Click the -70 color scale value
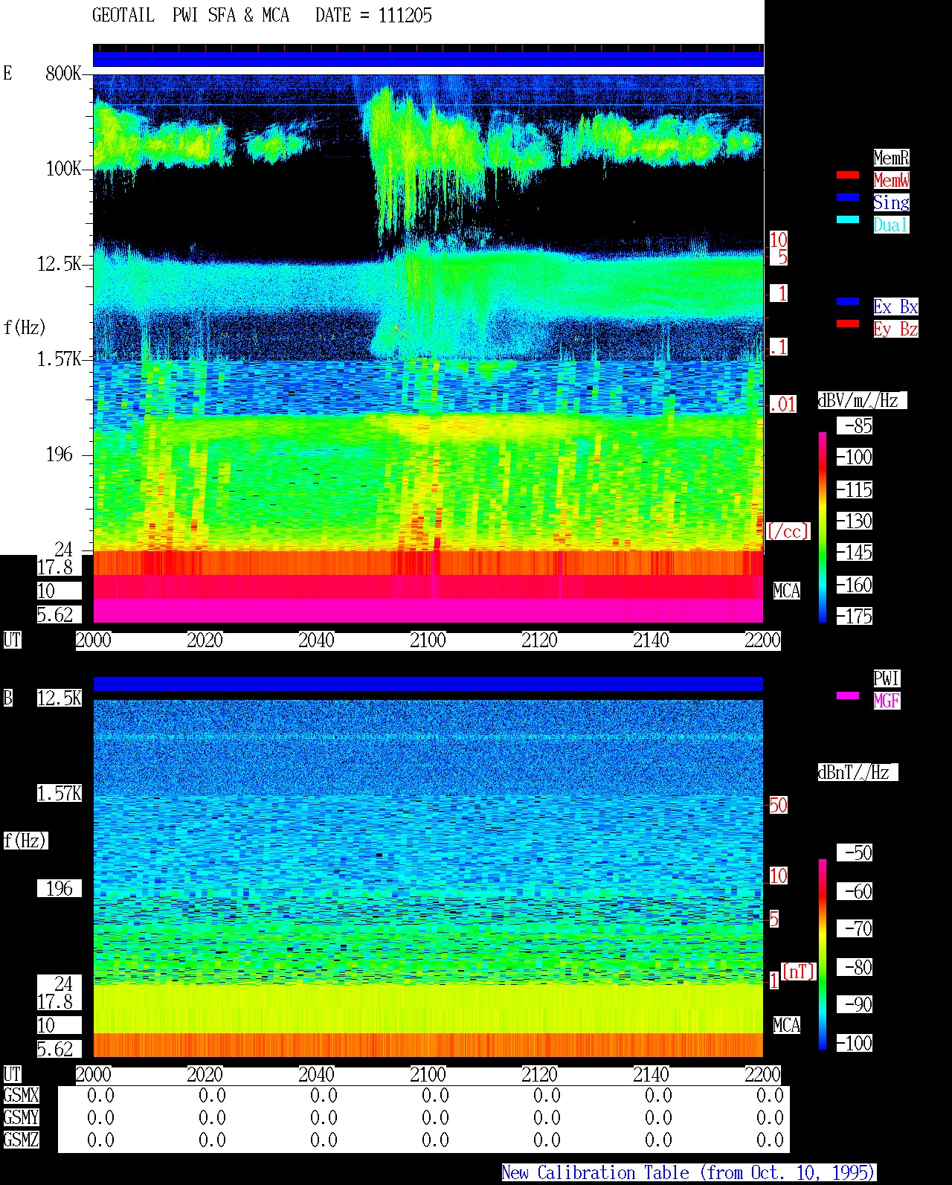 (855, 929)
